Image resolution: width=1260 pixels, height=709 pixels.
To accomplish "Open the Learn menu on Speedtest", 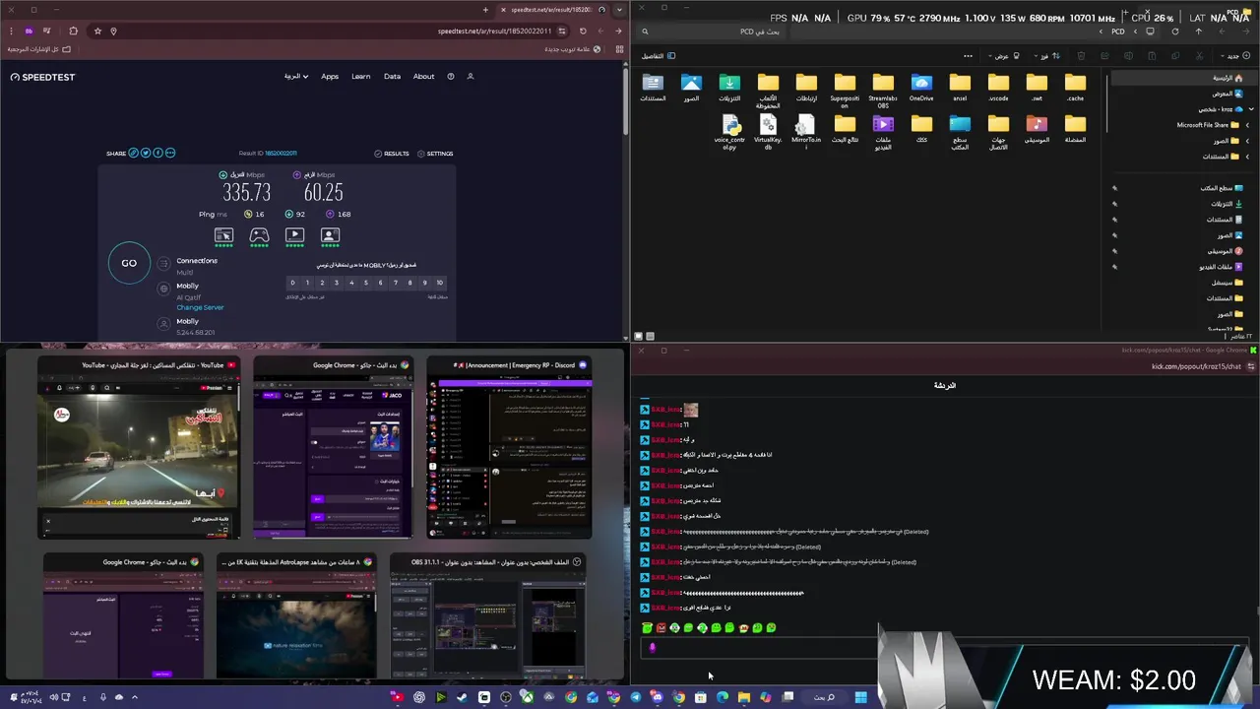I will pos(361,76).
